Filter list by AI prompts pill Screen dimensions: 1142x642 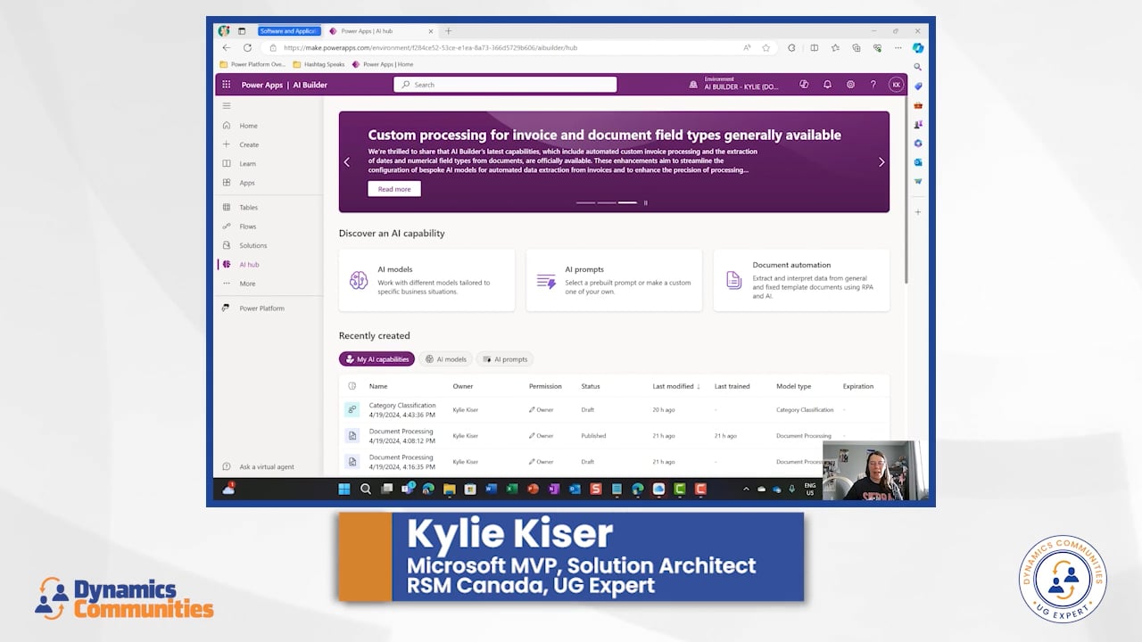click(x=504, y=359)
